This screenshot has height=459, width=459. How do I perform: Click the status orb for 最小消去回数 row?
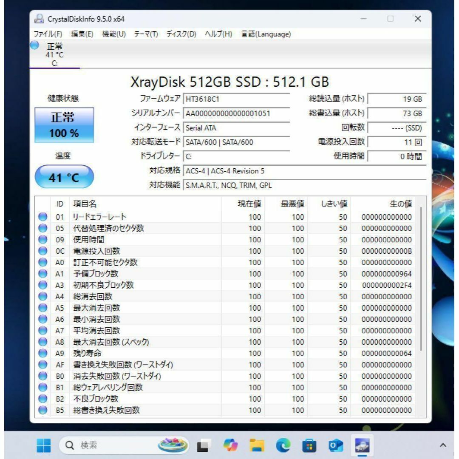click(43, 319)
